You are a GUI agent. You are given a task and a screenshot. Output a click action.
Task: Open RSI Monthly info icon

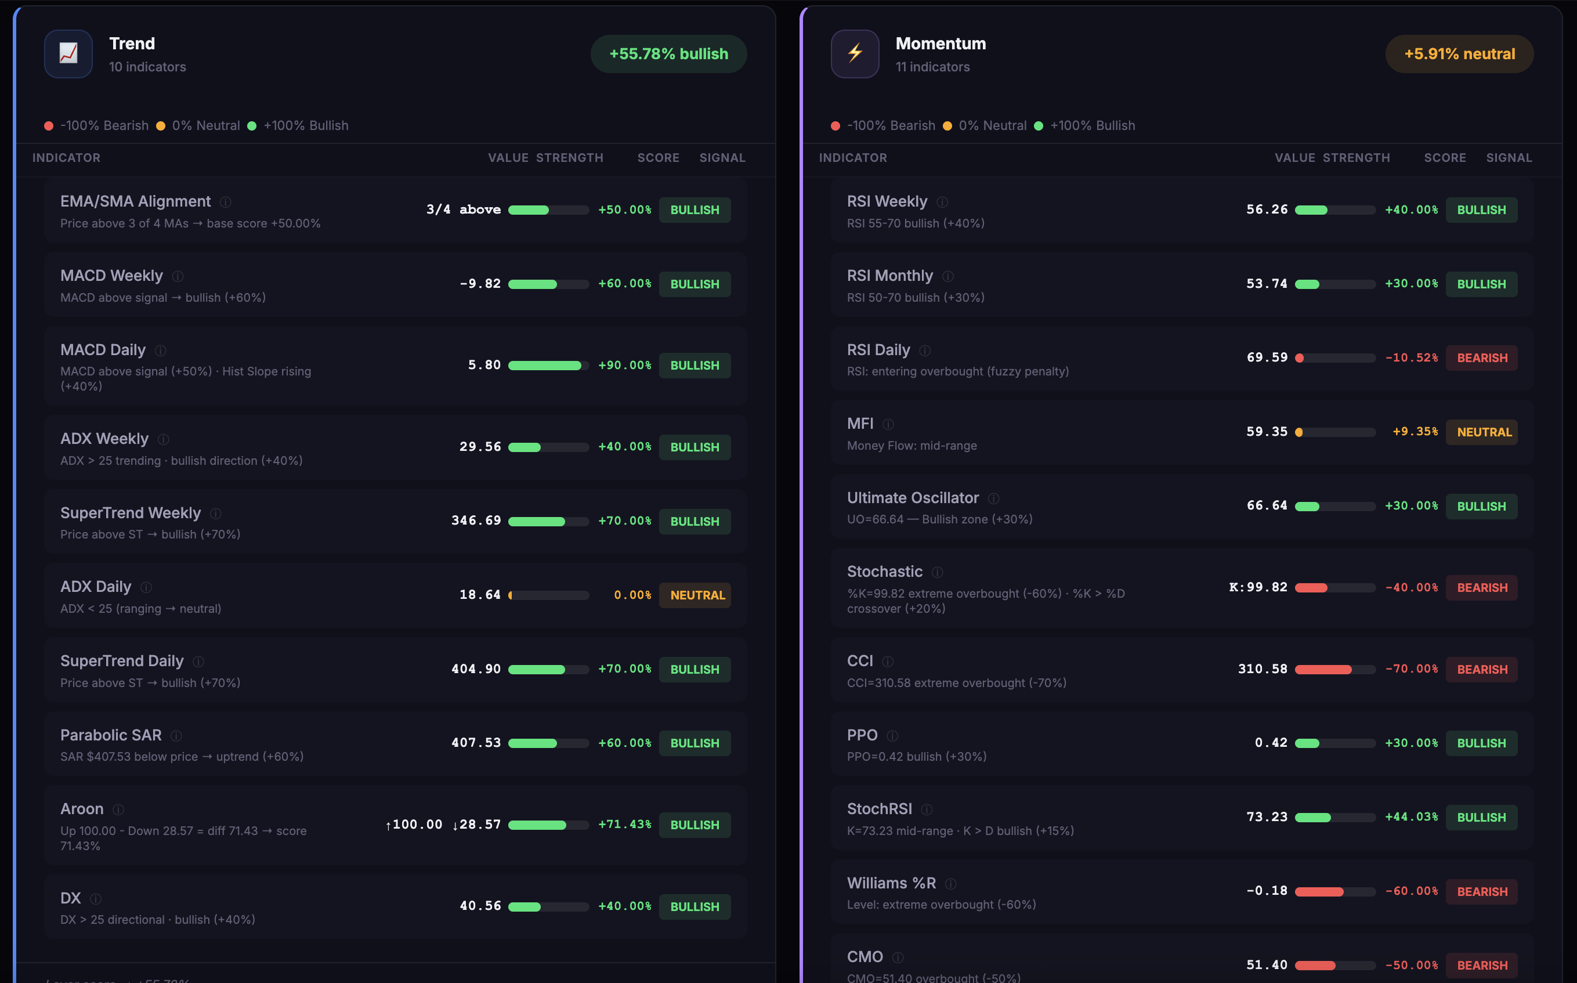click(947, 276)
